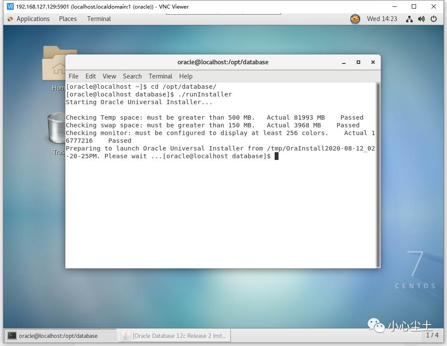
Task: Close the oracle@localhost terminal window
Action: [x=373, y=62]
